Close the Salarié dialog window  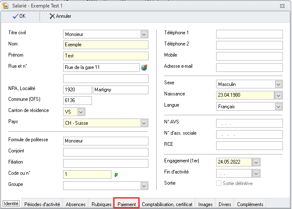pyautogui.click(x=282, y=5)
